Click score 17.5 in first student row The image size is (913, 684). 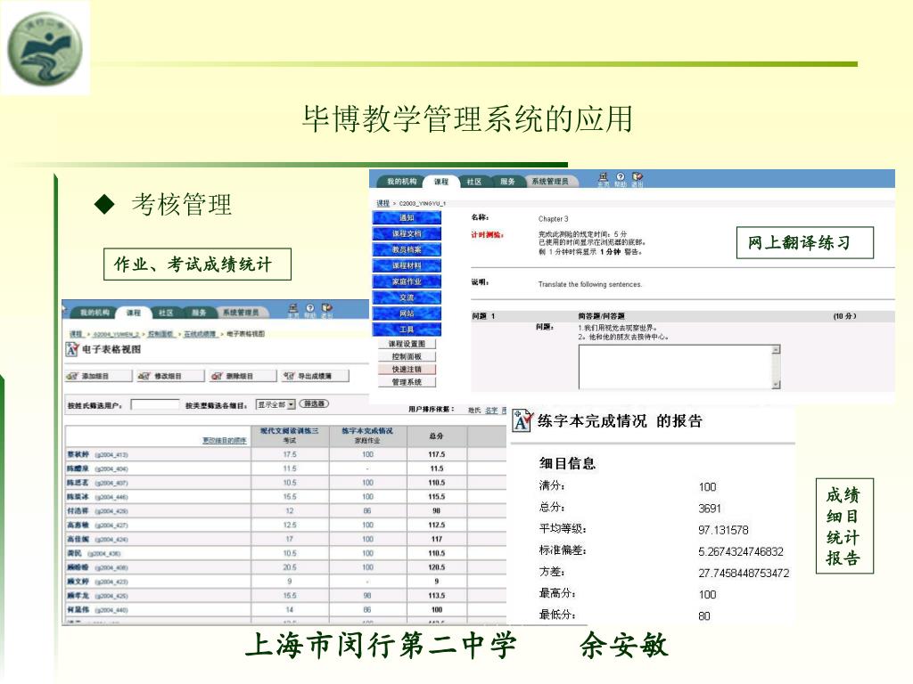(x=290, y=454)
